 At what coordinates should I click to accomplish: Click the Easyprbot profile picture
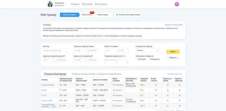pyautogui.click(x=50, y=4)
